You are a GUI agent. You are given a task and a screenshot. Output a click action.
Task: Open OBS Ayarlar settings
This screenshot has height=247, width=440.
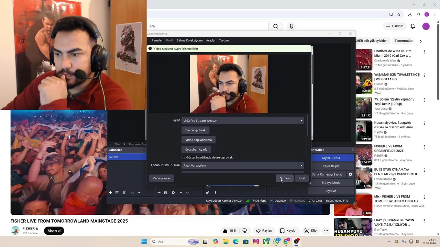(x=331, y=191)
